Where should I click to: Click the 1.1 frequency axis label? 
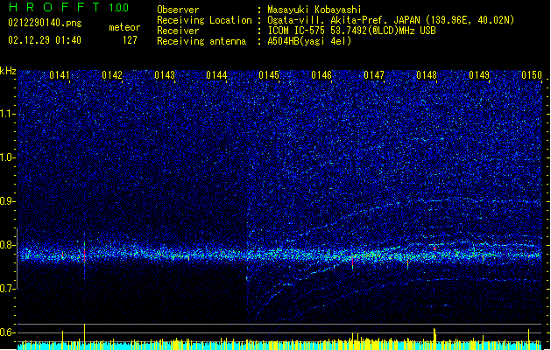(8, 114)
